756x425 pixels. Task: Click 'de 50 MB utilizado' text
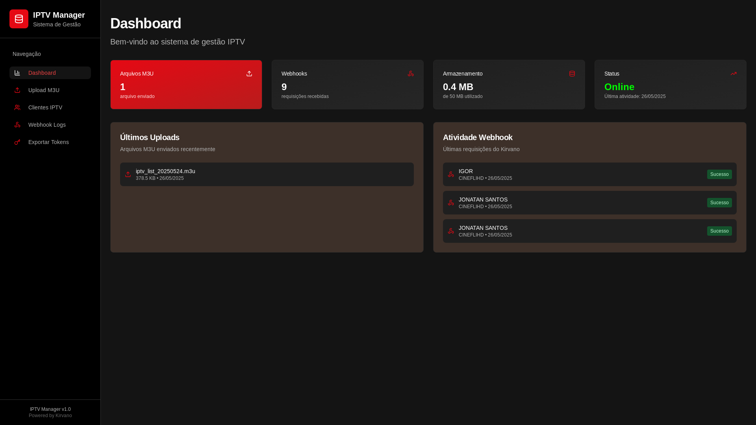463,96
